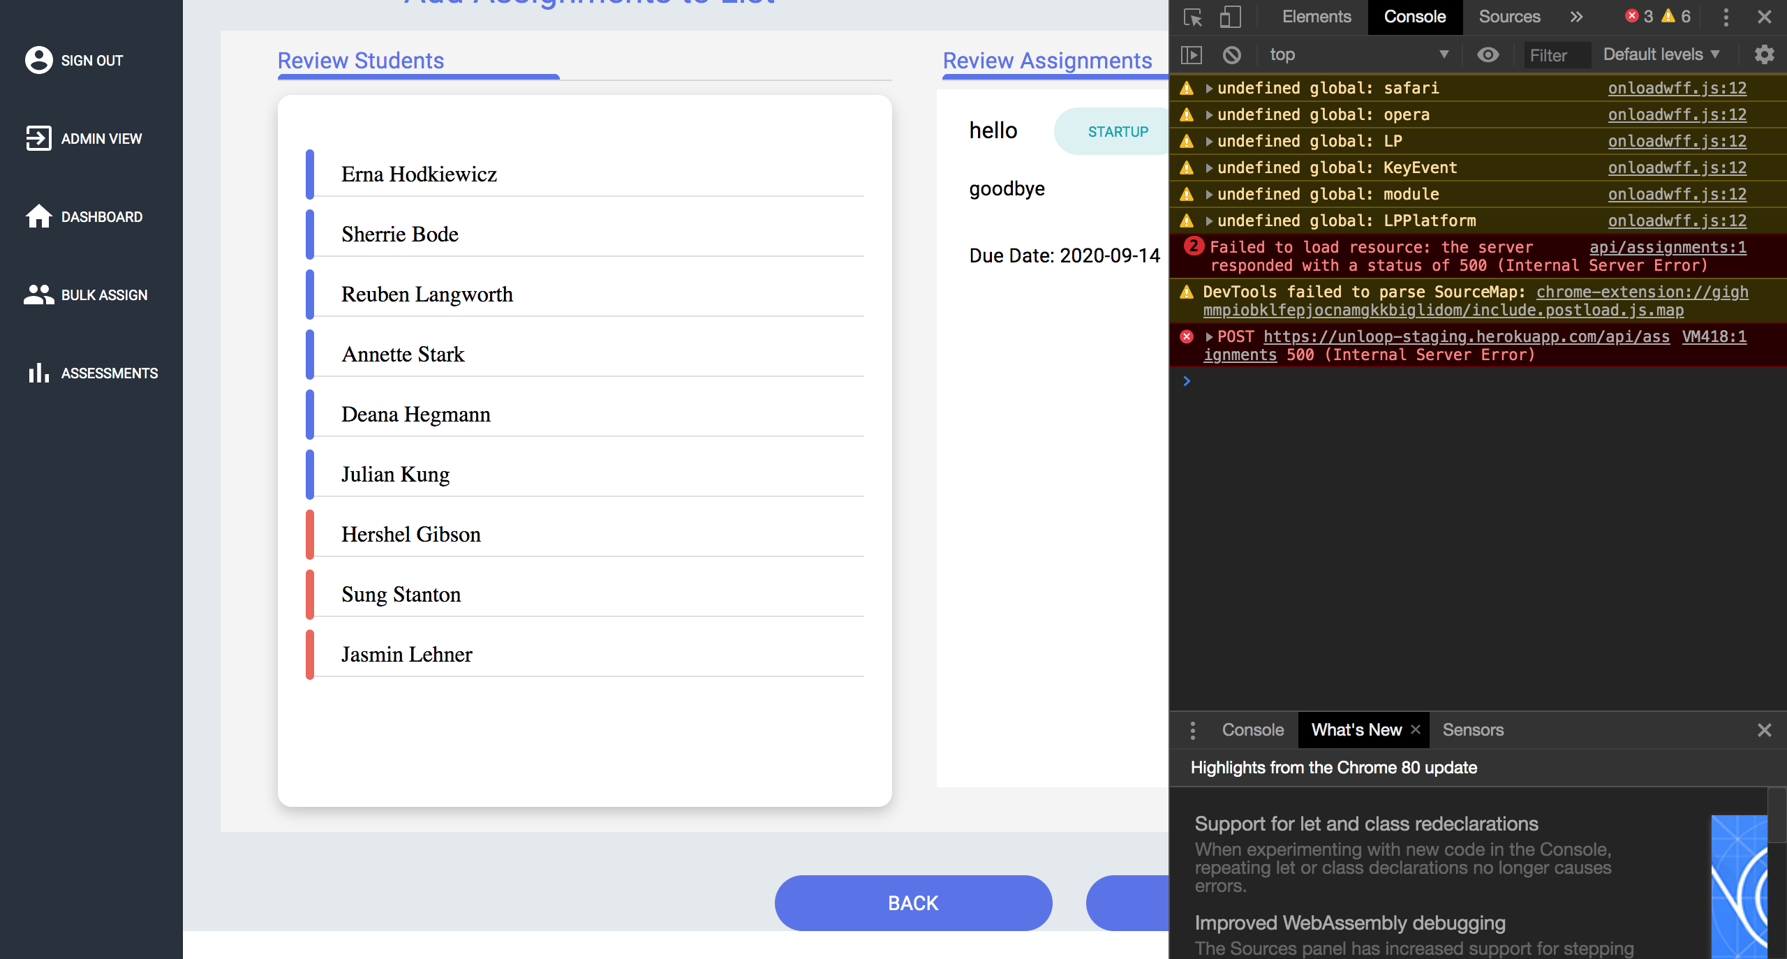
Task: Toggle the device toolbar
Action: [1230, 17]
